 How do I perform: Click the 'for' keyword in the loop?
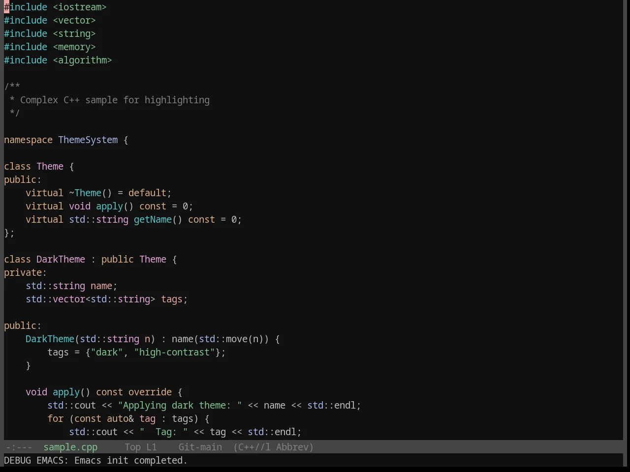click(x=55, y=418)
